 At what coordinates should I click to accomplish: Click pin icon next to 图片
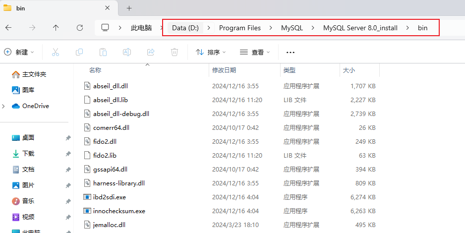pyautogui.click(x=68, y=185)
